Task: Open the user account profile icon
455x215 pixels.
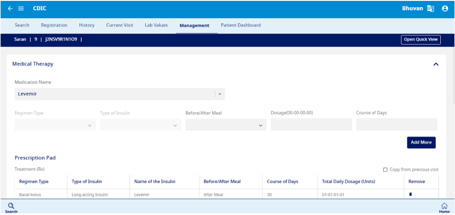Action: [445, 9]
